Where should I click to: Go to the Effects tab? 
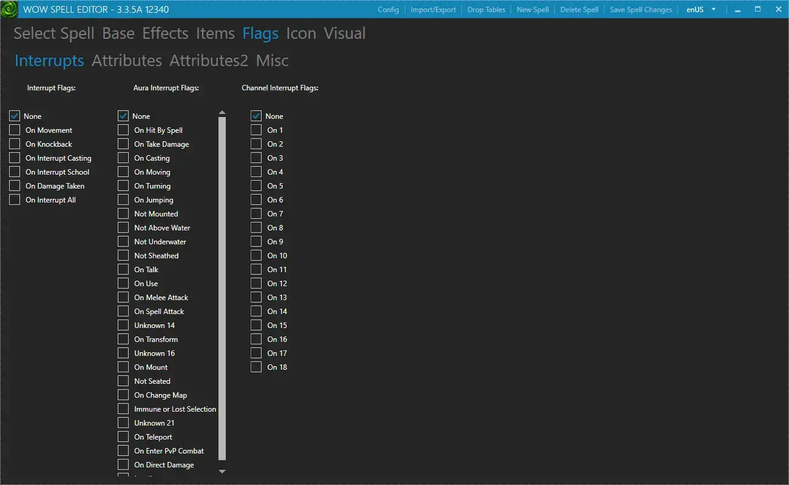tap(165, 33)
